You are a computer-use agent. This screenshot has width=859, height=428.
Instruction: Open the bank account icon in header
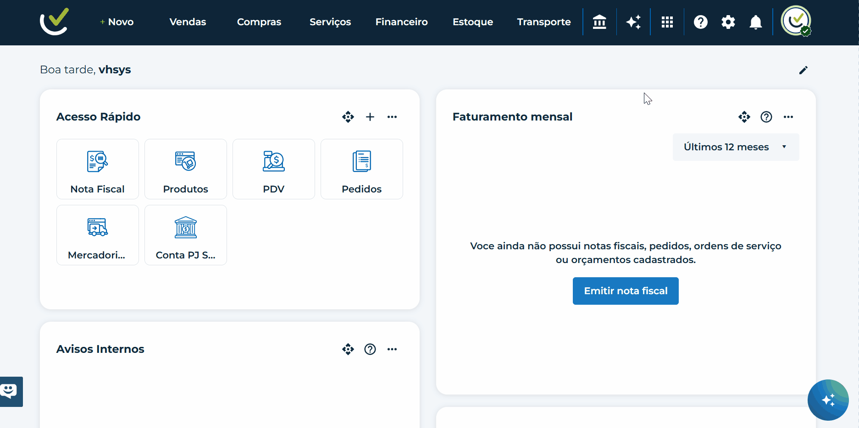click(x=599, y=22)
